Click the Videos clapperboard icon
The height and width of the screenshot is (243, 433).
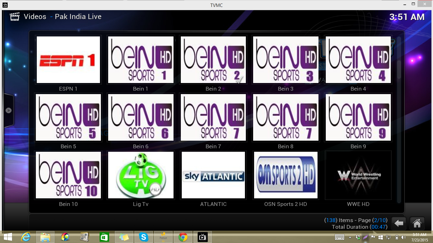[x=15, y=16]
